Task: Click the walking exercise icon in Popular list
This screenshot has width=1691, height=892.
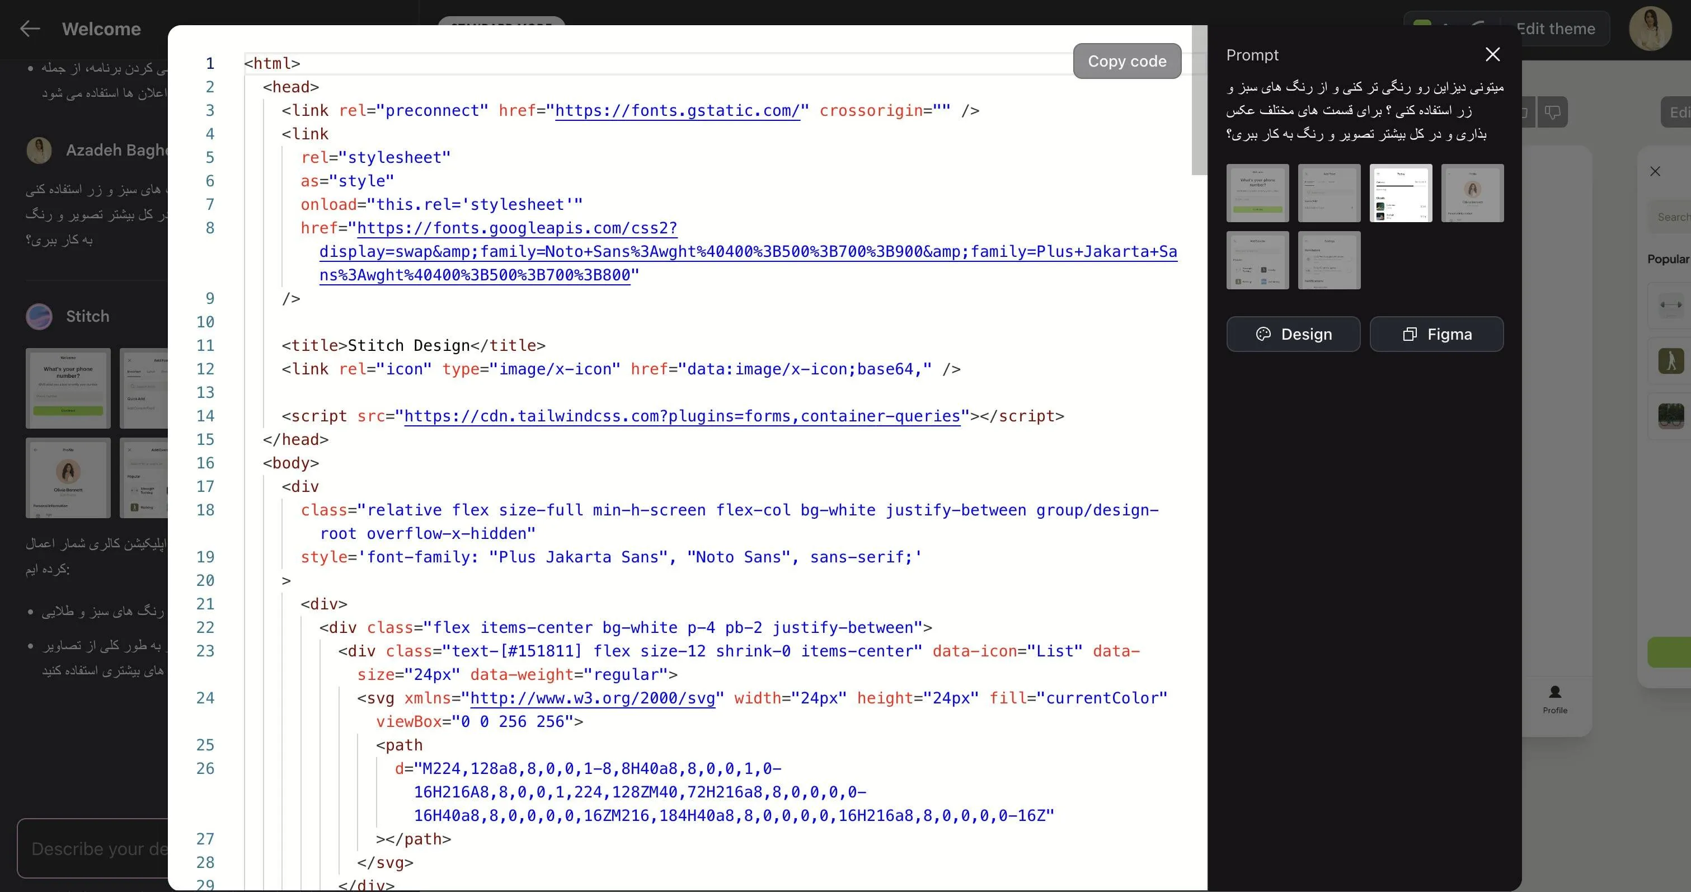Action: coord(1671,360)
